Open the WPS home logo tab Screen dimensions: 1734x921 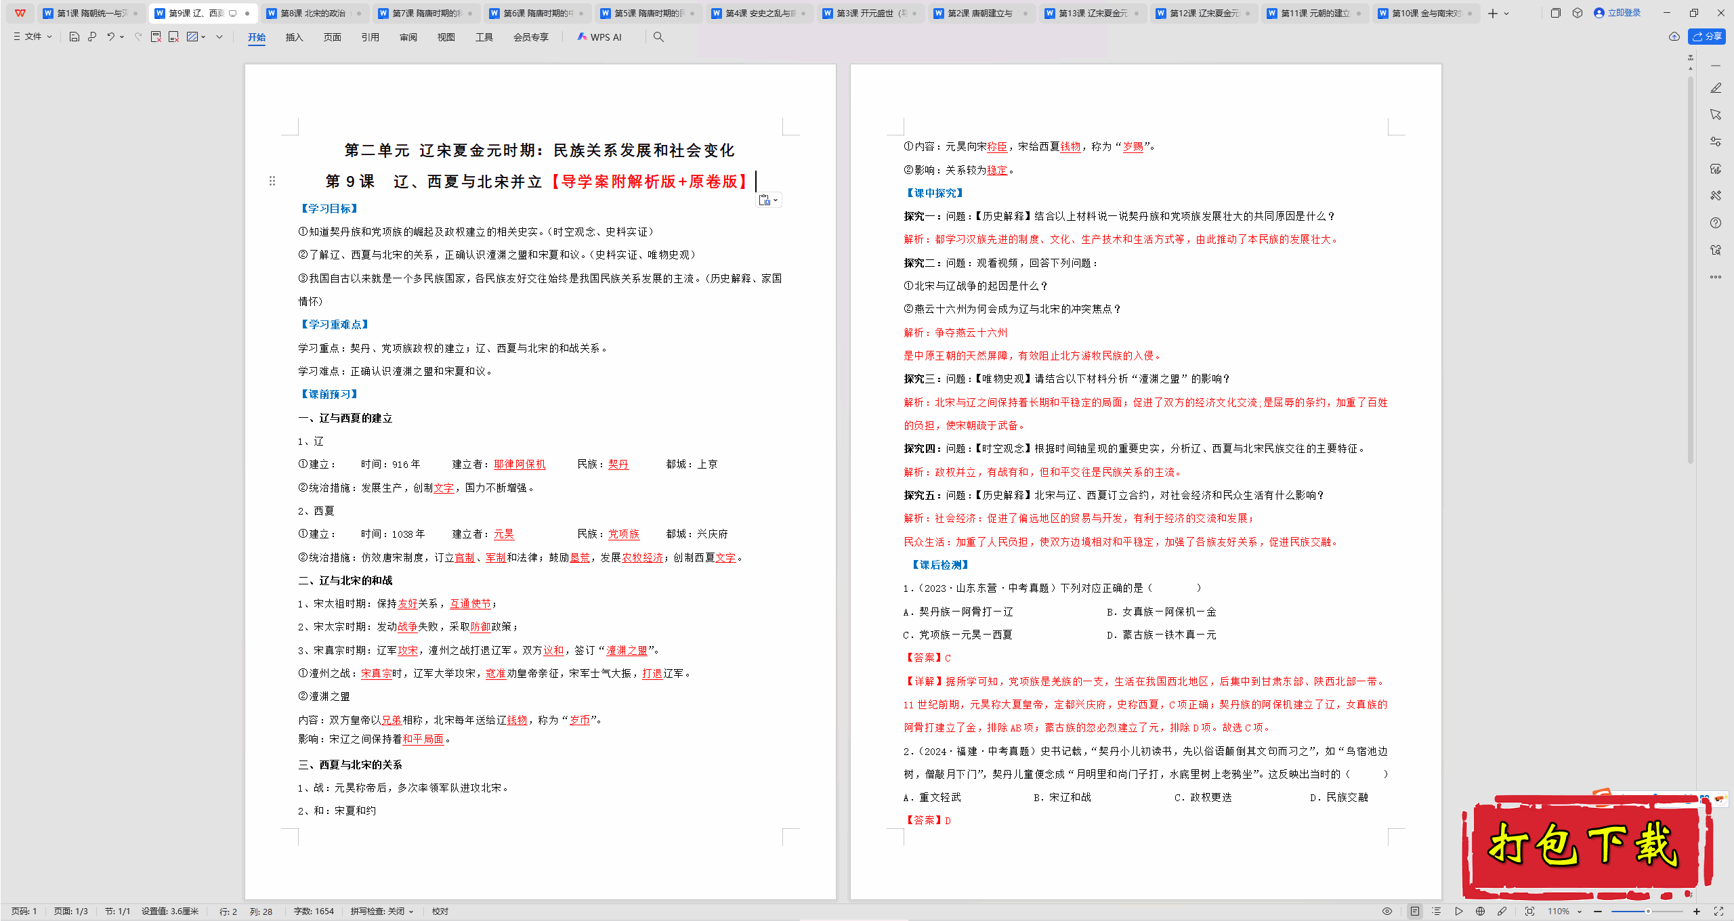click(20, 13)
